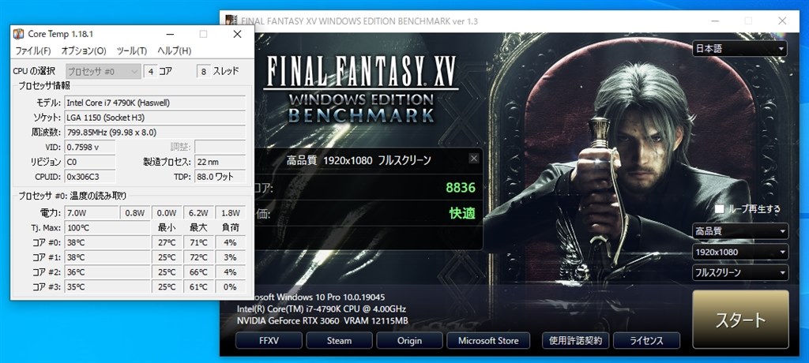This screenshot has width=809, height=363.
Task: Click the 0x306C3 CPUID value
Action: coord(90,176)
